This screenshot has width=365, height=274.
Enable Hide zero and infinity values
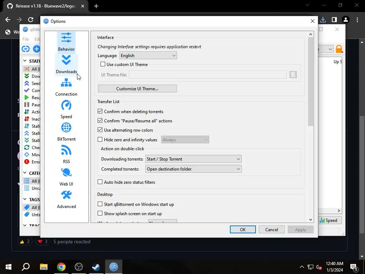100,139
